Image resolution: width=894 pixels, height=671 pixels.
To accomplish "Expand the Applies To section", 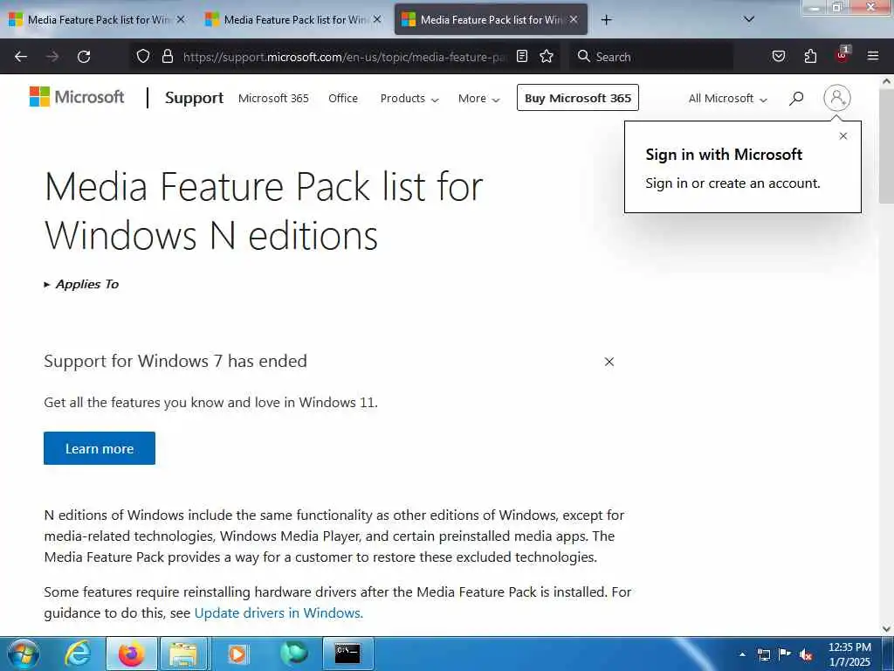I will (x=81, y=284).
